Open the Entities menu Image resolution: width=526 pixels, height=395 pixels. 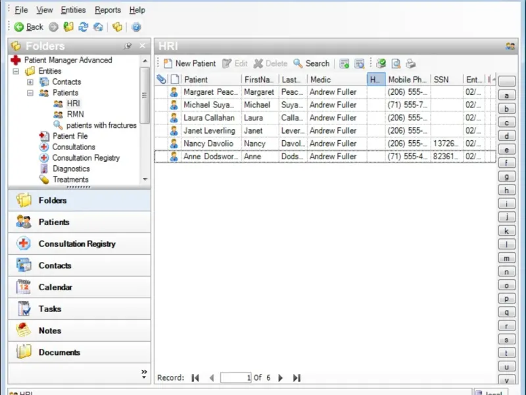point(73,10)
